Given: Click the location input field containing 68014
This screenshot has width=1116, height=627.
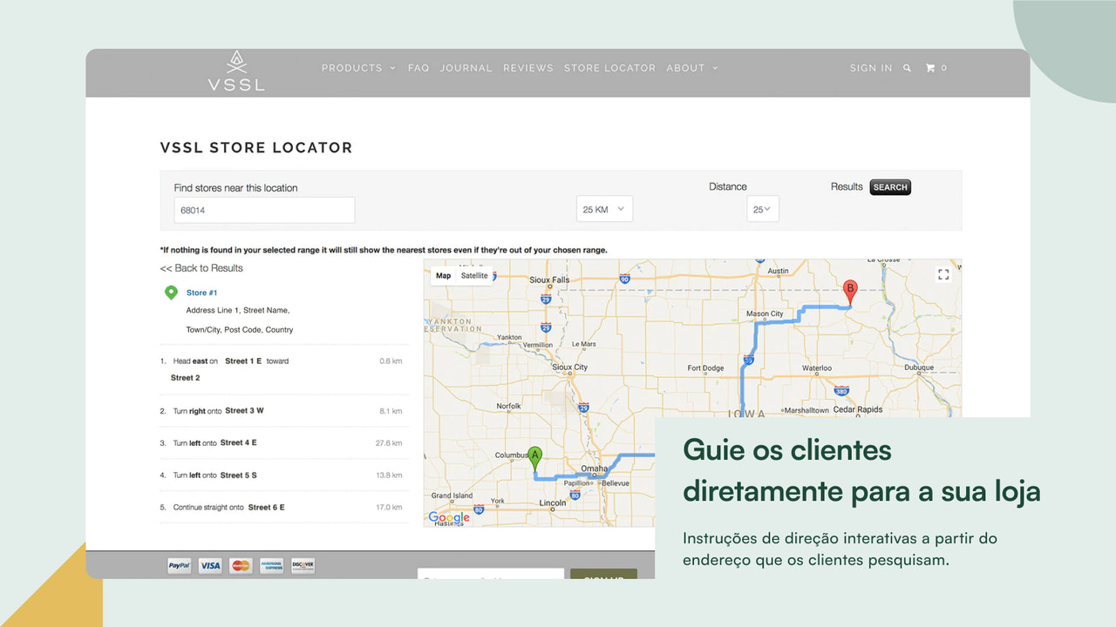Looking at the screenshot, I should coord(264,210).
